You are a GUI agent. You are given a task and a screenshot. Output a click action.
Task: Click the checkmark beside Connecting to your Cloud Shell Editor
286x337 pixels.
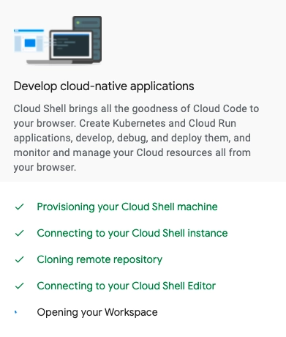click(x=19, y=286)
